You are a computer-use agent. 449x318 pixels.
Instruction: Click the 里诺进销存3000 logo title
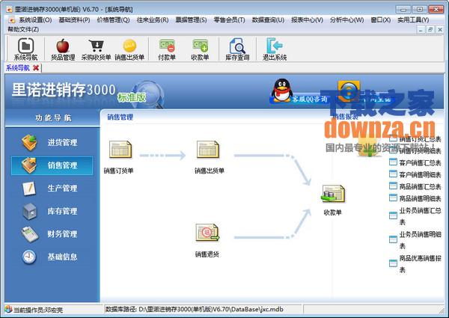pos(64,90)
